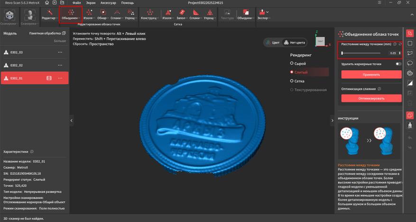
Task: Switch display to Цвет mode
Action: coord(273,43)
